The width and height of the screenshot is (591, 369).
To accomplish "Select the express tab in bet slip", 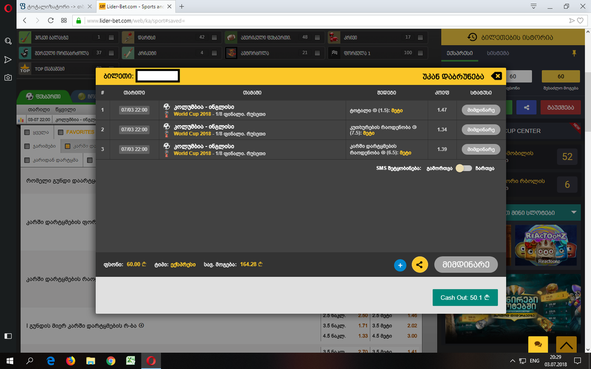I will pos(459,53).
